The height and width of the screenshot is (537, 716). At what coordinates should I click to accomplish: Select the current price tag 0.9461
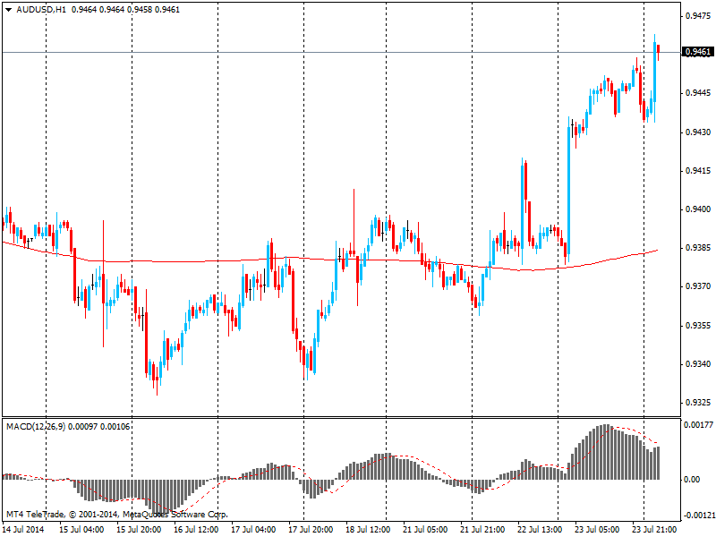pyautogui.click(x=698, y=52)
